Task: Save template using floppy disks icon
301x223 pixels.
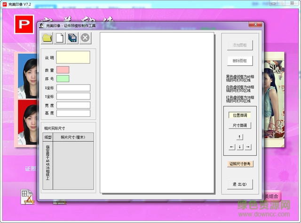Action: [x=72, y=38]
